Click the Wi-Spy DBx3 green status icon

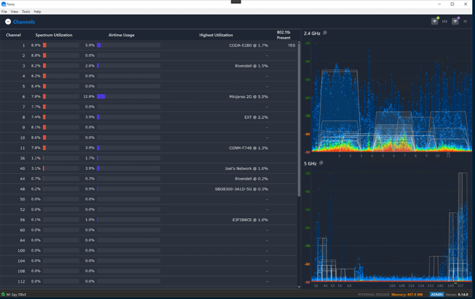point(3,294)
